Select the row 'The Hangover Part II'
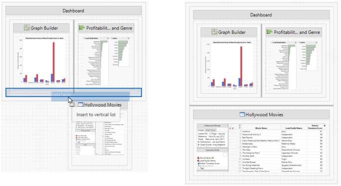Image resolution: width=341 pixels, height=186 pixels. [x=277, y=153]
